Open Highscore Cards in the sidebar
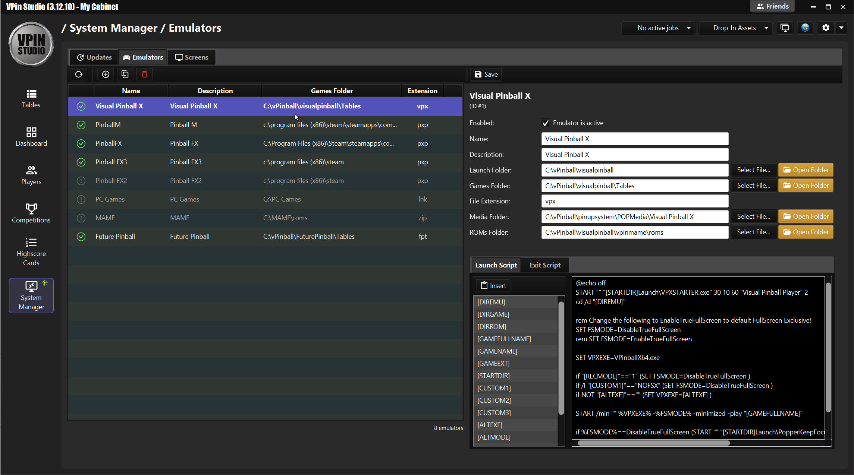854x475 pixels. pyautogui.click(x=31, y=252)
